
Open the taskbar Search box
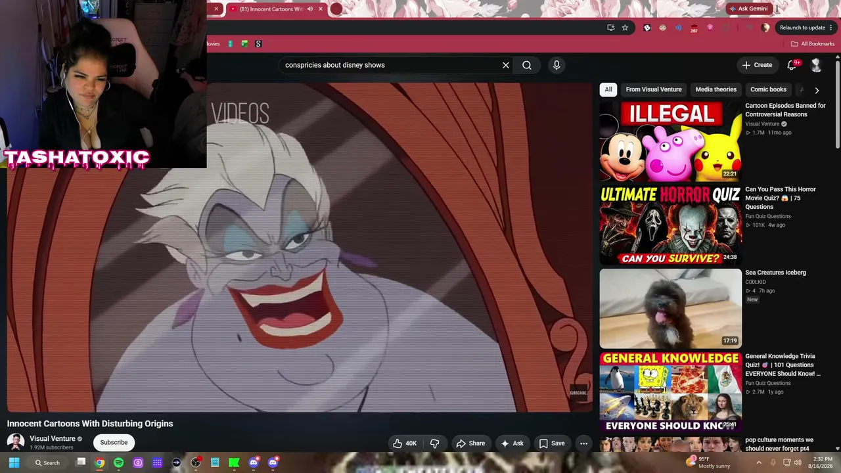47,462
